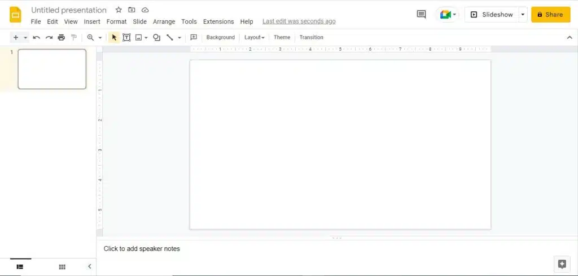Print the presentation using the printer icon
This screenshot has height=276, width=578.
tap(61, 38)
